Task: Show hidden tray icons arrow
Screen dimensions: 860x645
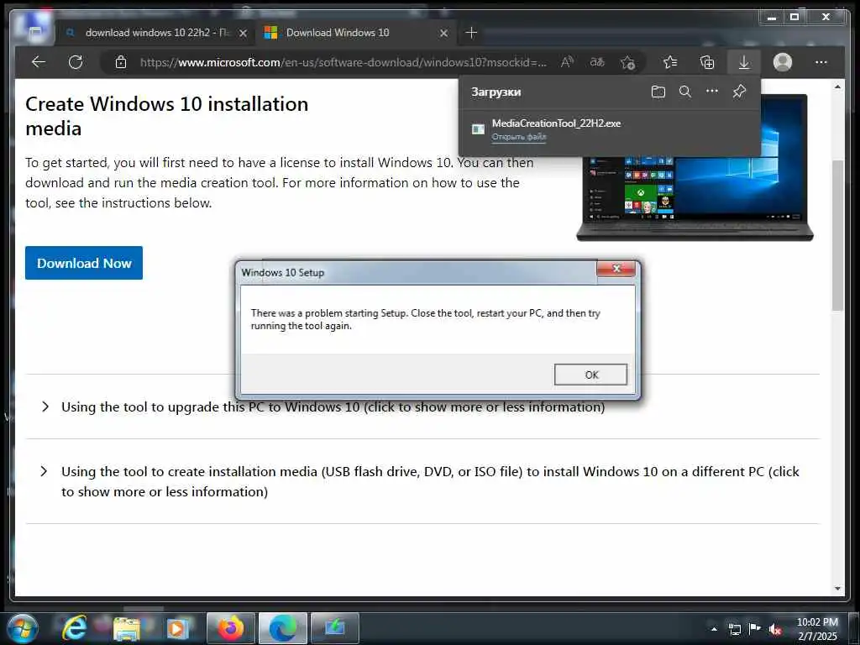Action: 714,628
